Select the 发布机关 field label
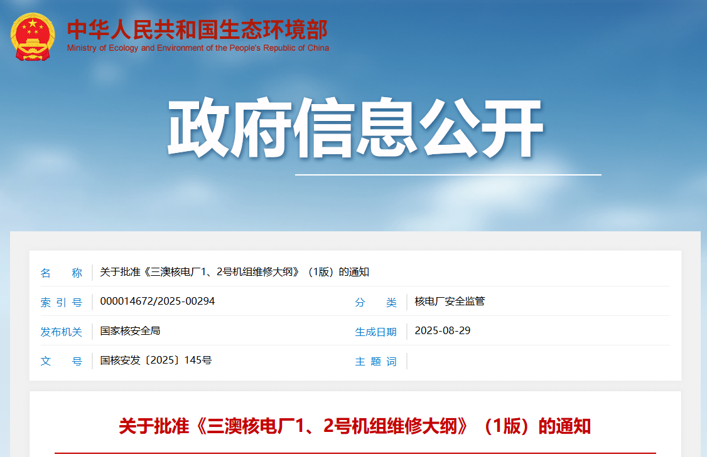707x457 pixels. coord(62,332)
